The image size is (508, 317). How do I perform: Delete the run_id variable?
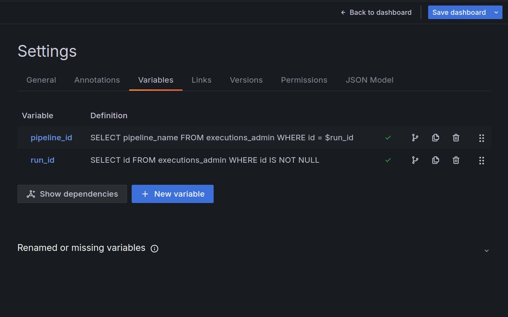pyautogui.click(x=456, y=160)
